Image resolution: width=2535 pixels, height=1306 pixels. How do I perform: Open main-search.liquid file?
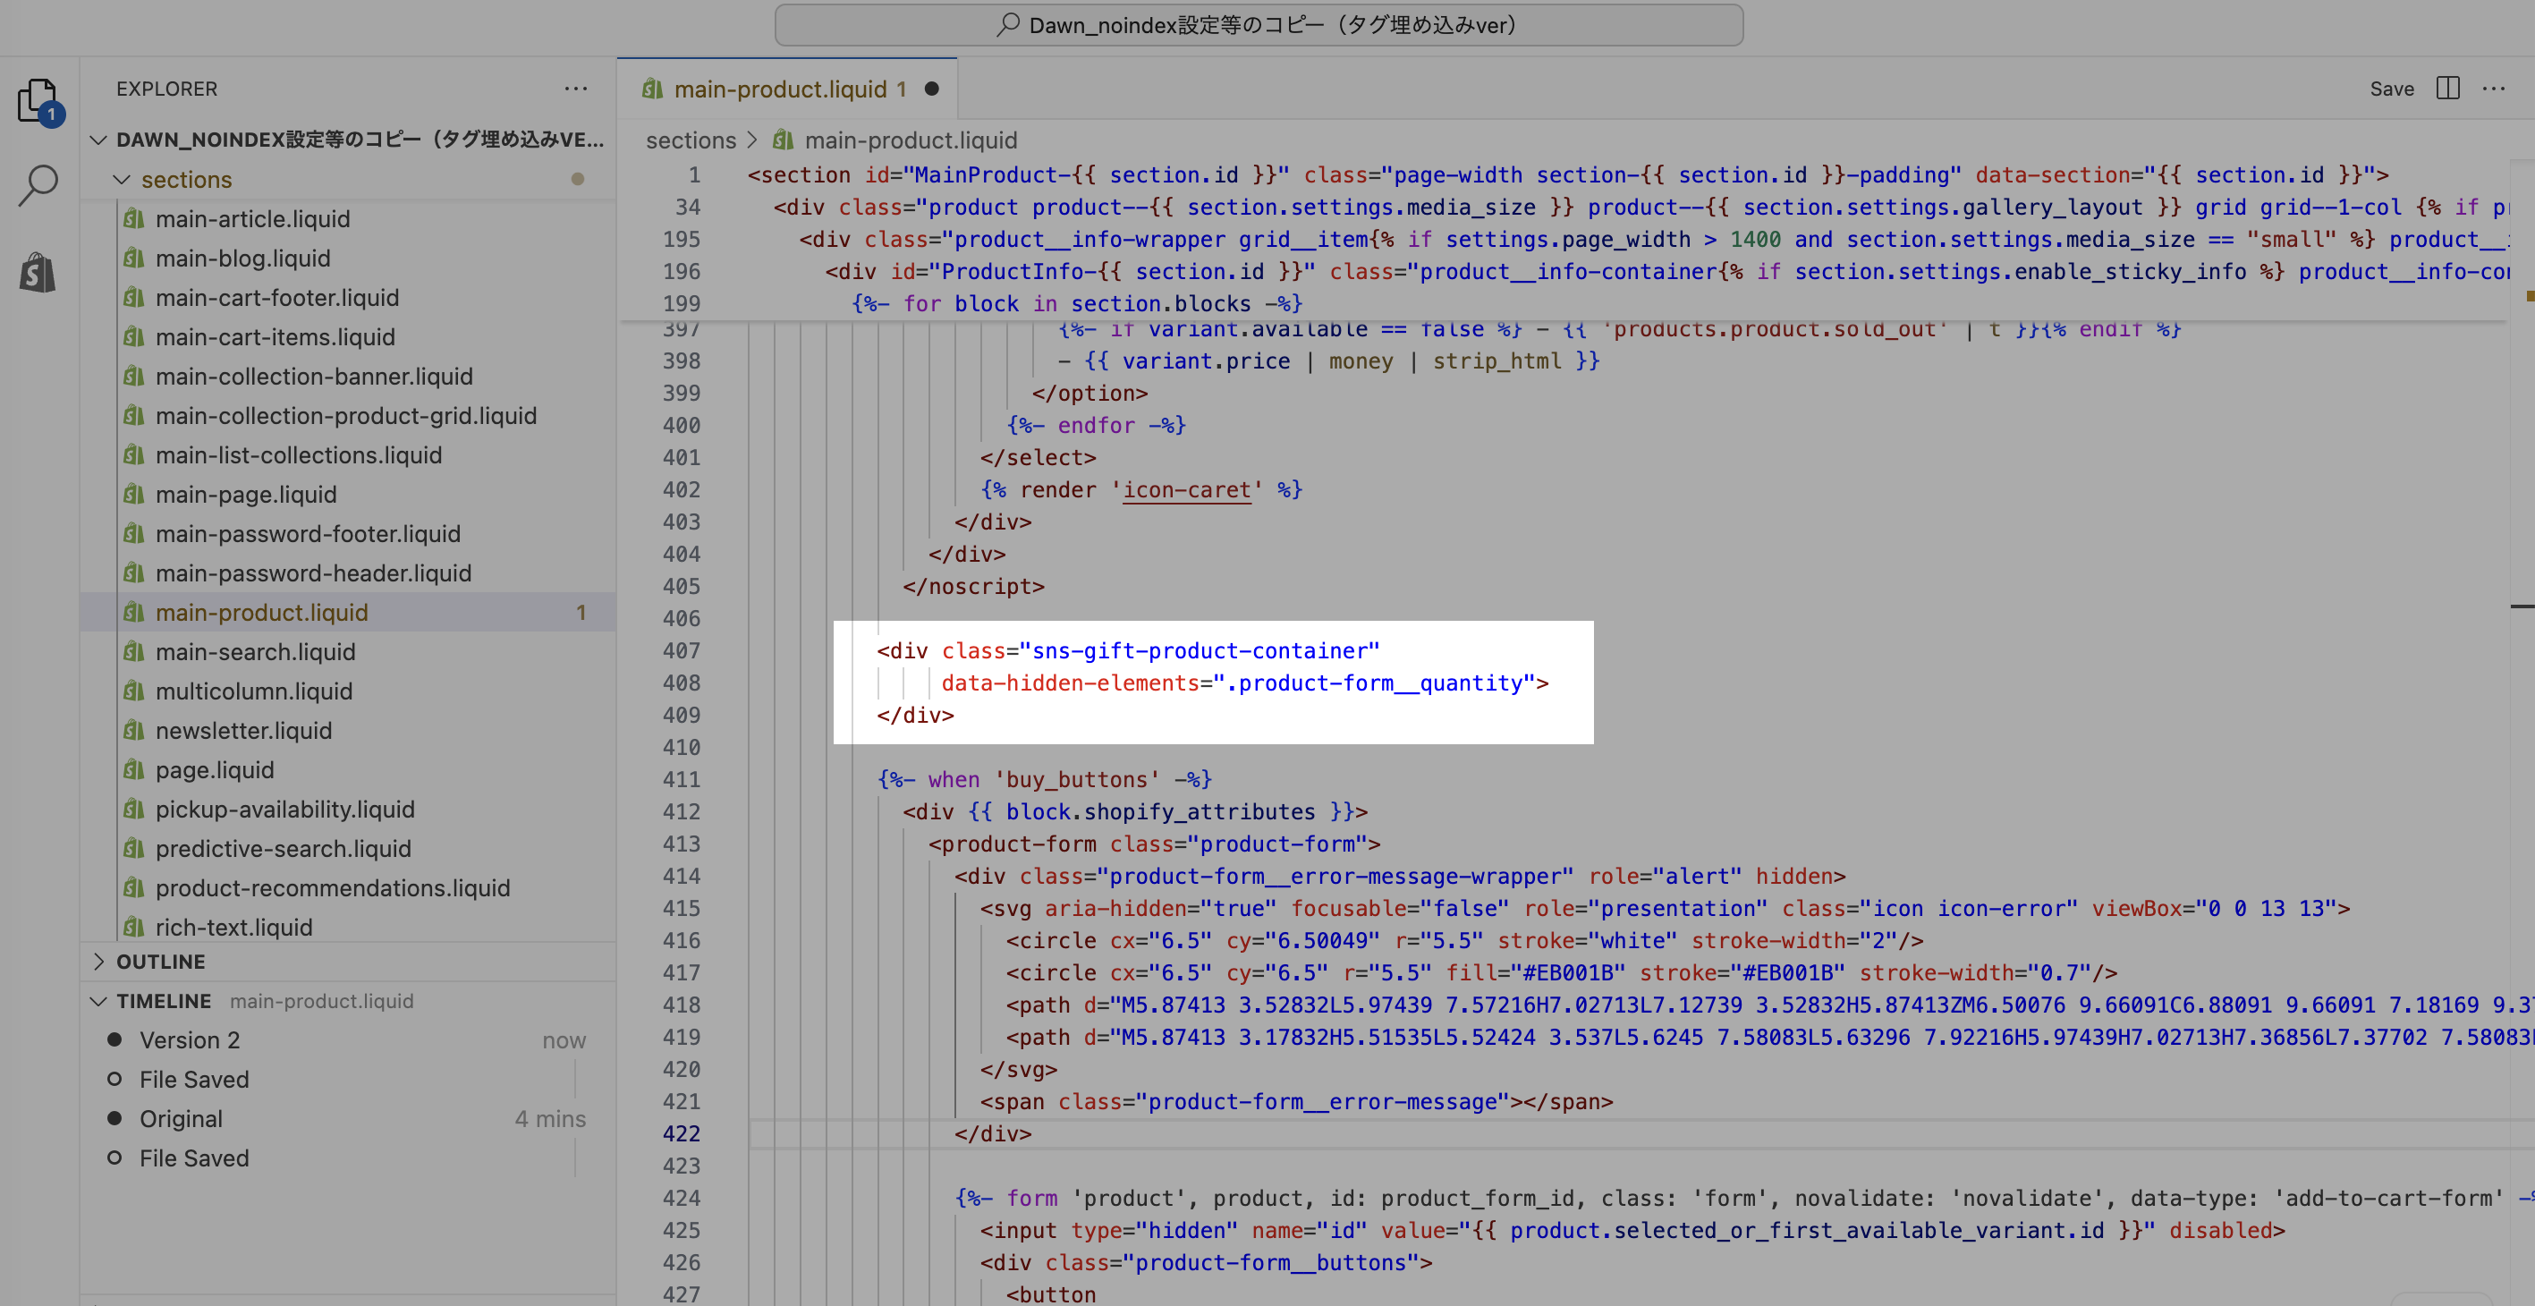[256, 651]
